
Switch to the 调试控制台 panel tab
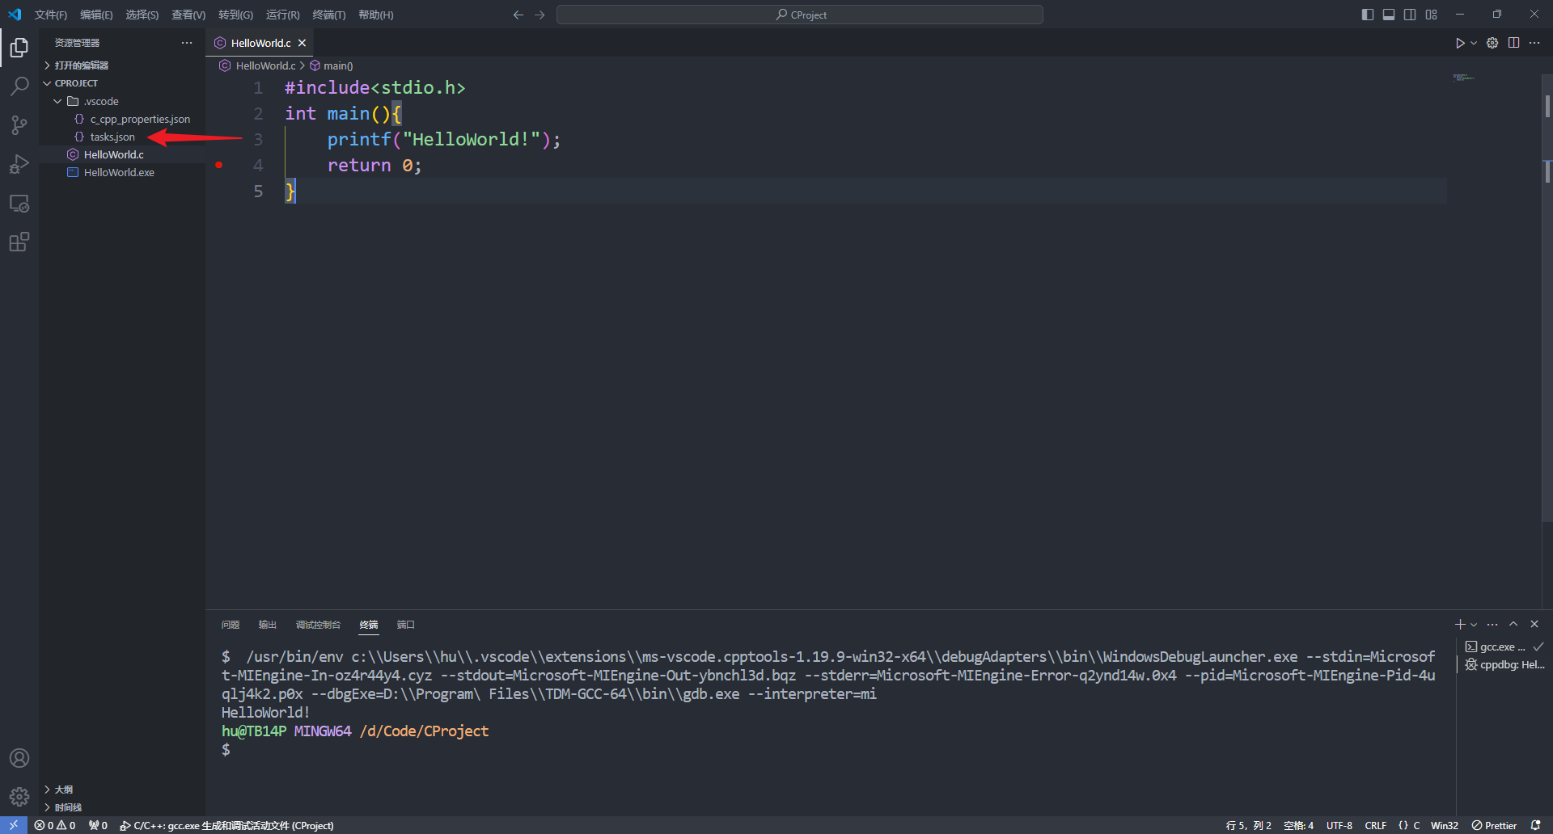[x=318, y=625]
